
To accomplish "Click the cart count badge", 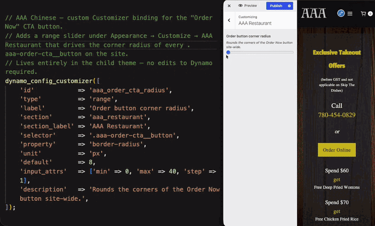I will 370,14.
